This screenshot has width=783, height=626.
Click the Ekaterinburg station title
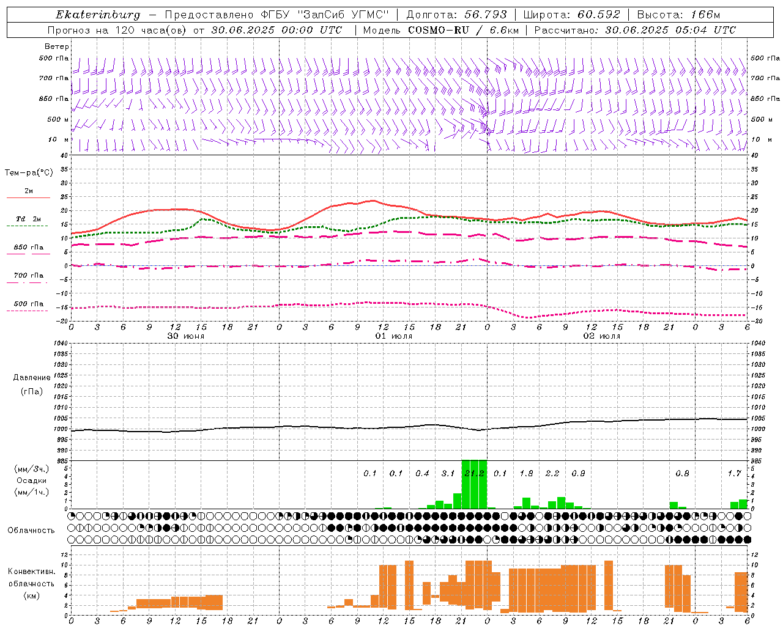(98, 15)
